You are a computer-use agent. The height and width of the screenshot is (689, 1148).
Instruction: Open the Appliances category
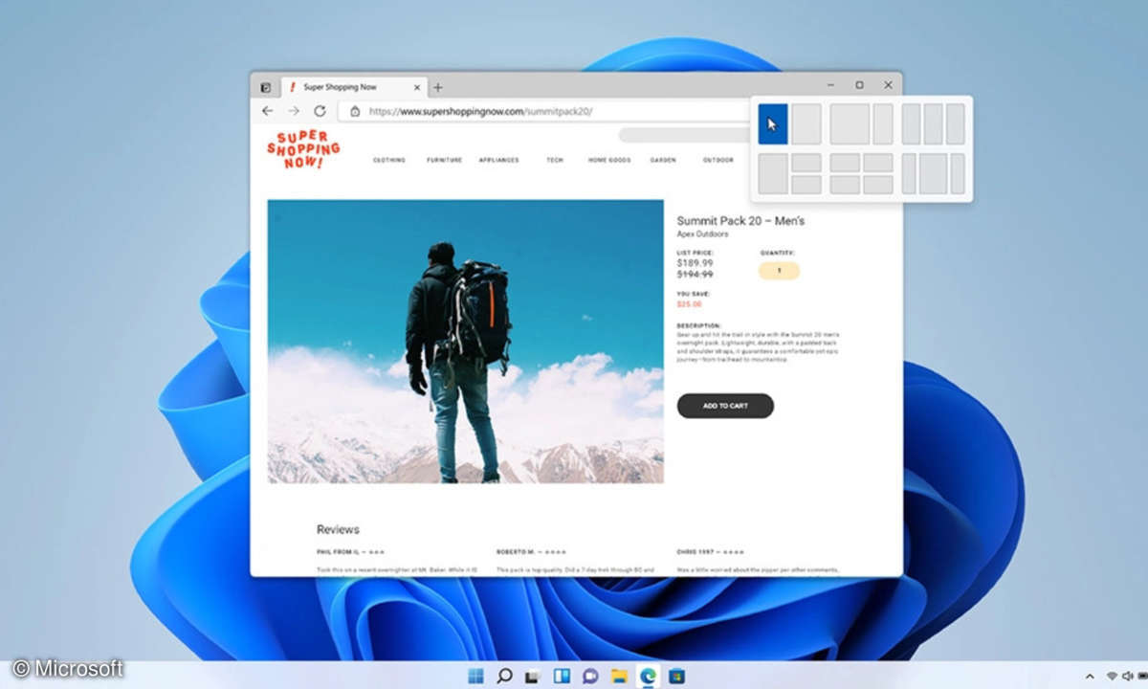coord(498,161)
